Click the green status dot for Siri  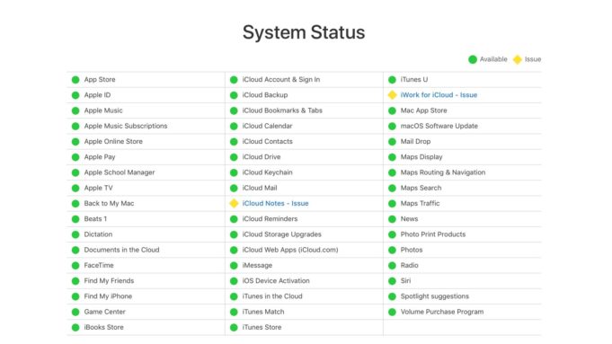[x=392, y=281]
